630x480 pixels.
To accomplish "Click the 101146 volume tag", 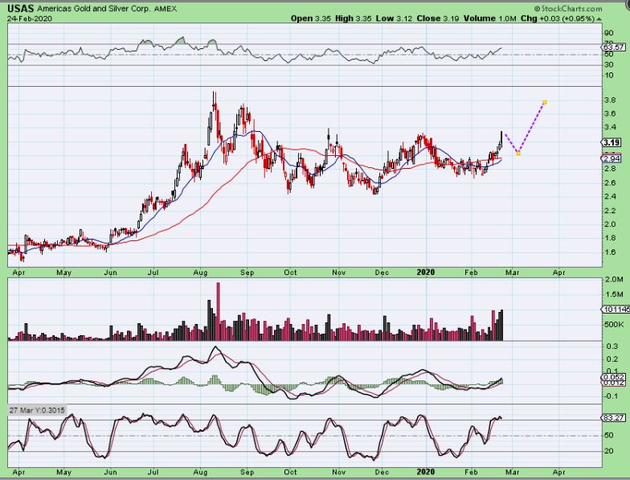I will (616, 309).
